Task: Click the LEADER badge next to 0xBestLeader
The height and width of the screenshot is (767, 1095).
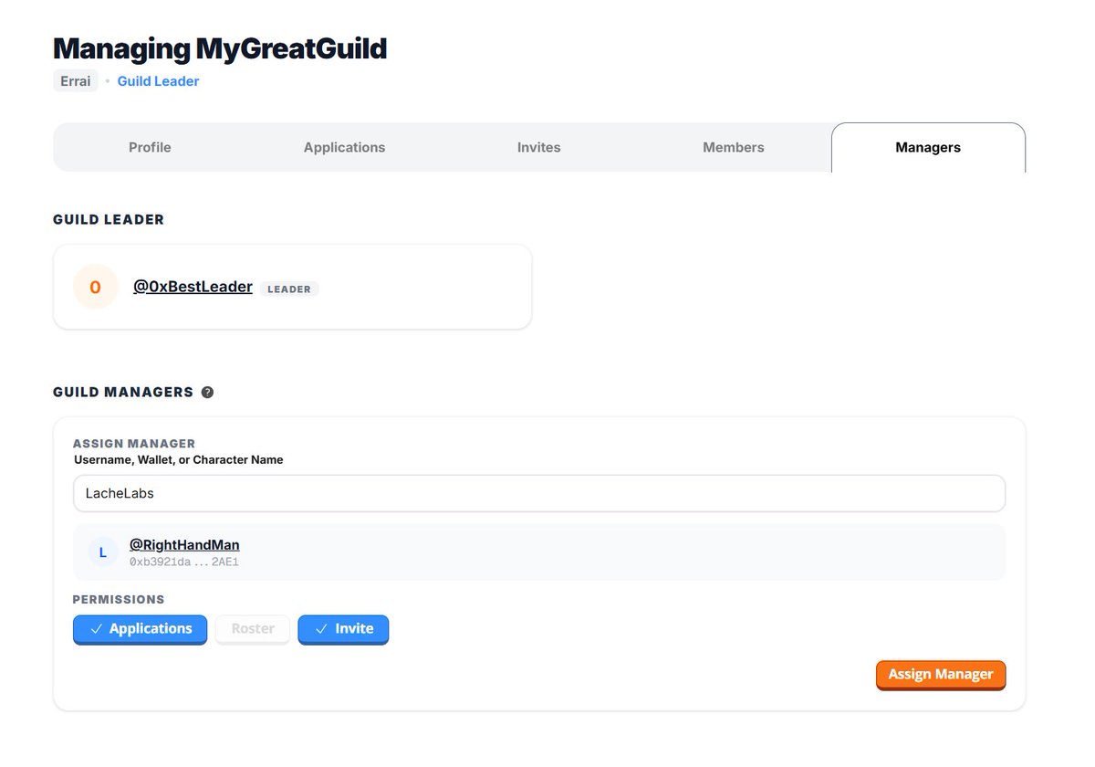Action: click(289, 289)
